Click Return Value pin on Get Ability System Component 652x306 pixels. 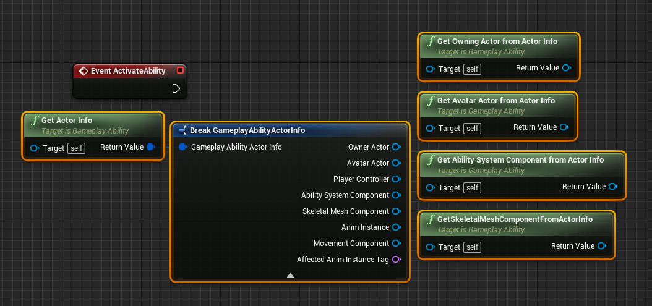(613, 187)
